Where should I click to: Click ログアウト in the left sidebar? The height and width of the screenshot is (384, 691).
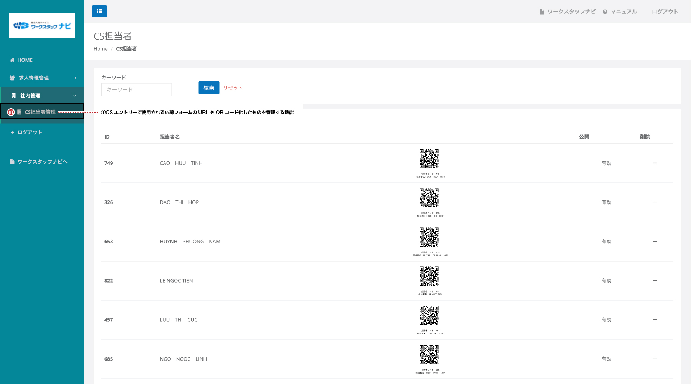tap(30, 132)
